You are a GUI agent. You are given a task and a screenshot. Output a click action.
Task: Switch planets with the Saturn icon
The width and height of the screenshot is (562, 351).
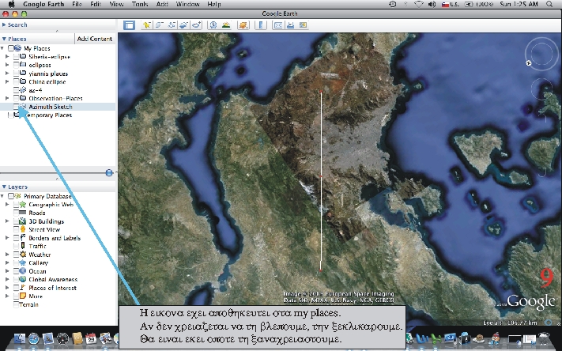click(x=243, y=25)
